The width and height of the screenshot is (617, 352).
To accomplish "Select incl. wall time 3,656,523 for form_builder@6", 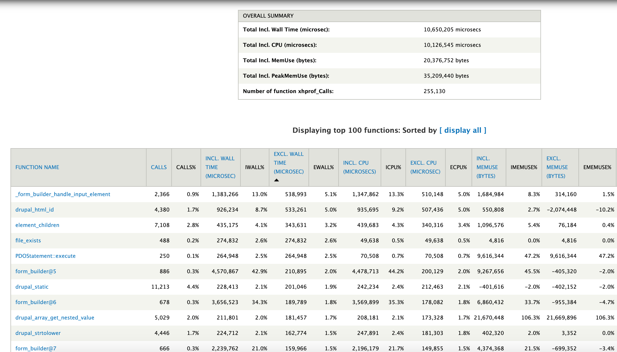I will click(225, 302).
